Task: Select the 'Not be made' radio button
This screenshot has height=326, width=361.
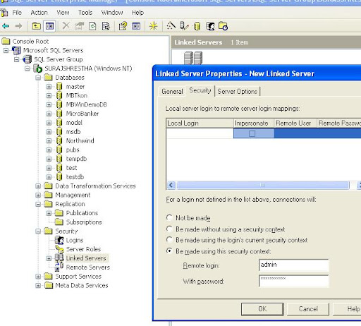Action: coord(169,217)
